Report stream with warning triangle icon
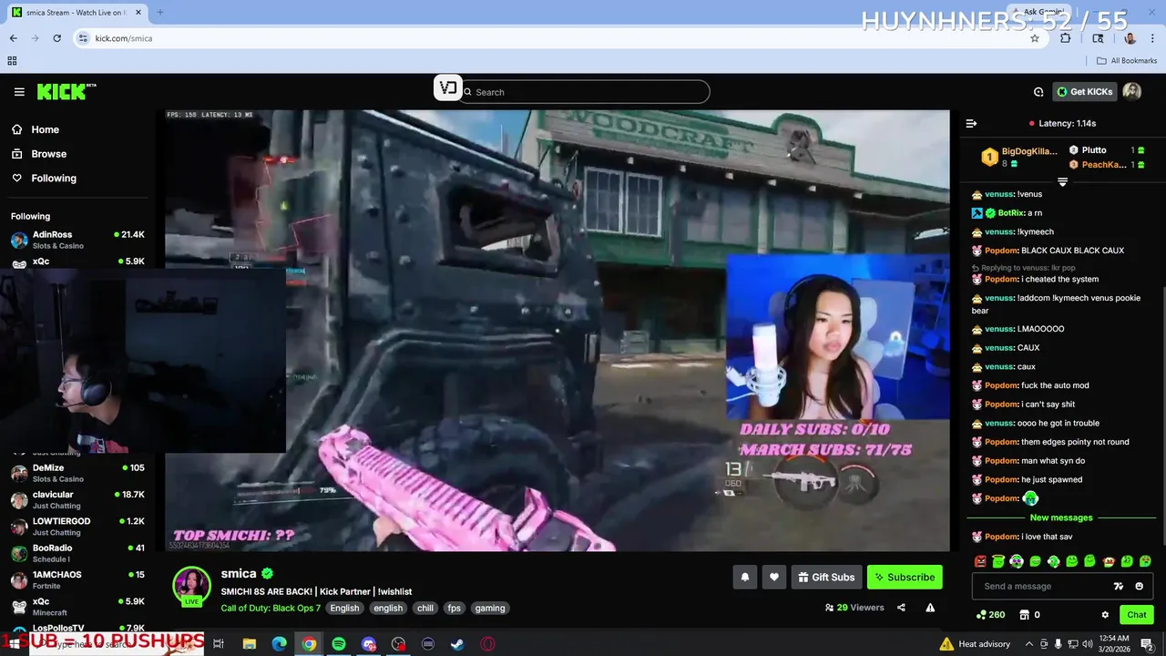Image resolution: width=1166 pixels, height=656 pixels. click(x=930, y=608)
